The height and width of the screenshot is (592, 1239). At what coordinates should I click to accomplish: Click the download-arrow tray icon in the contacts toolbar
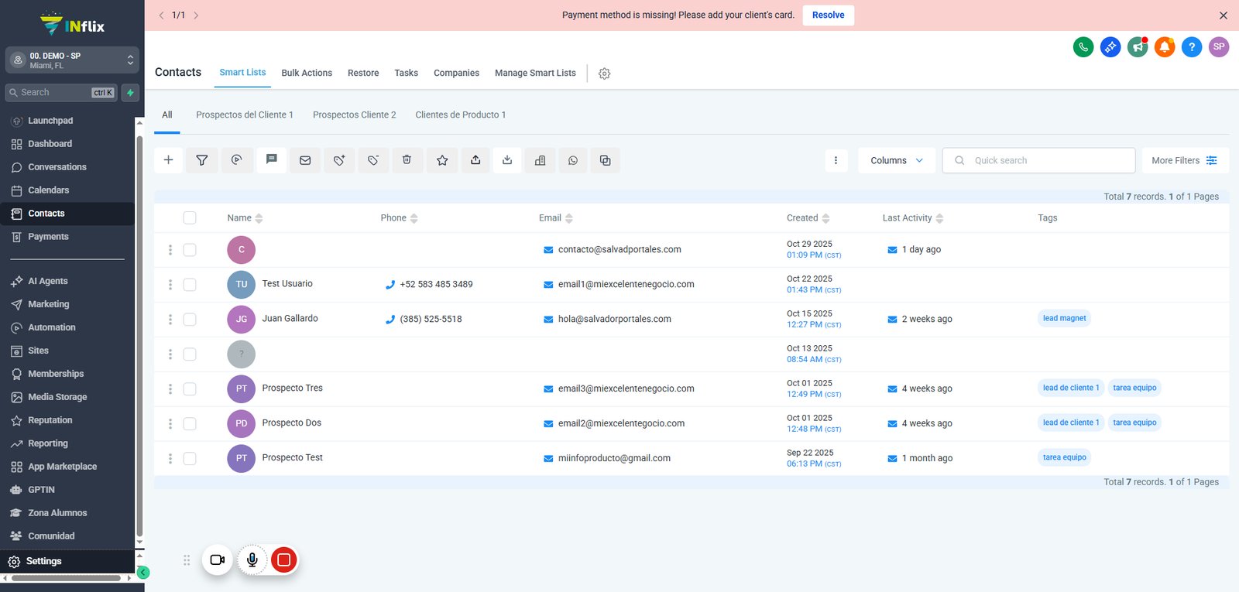(x=507, y=160)
